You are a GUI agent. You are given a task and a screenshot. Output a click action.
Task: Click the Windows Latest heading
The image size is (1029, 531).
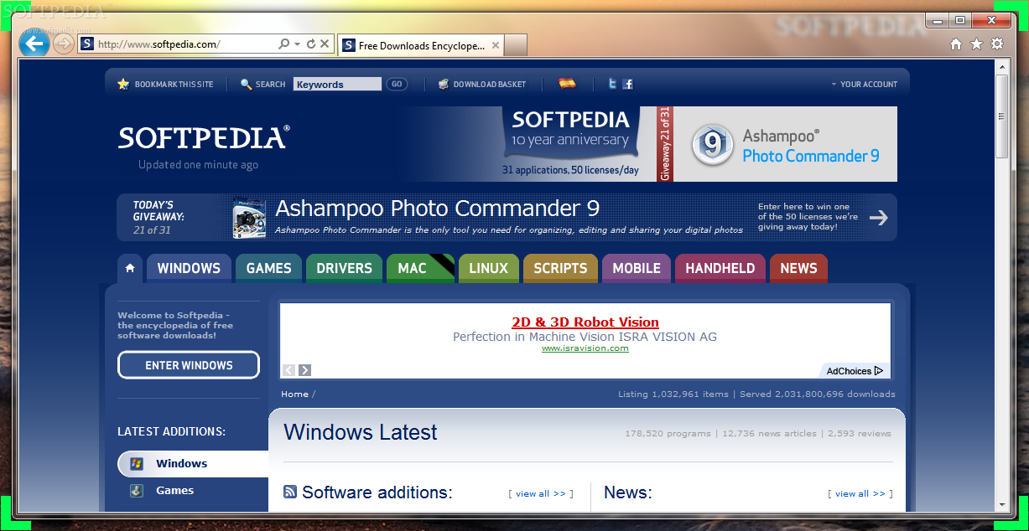pyautogui.click(x=361, y=432)
